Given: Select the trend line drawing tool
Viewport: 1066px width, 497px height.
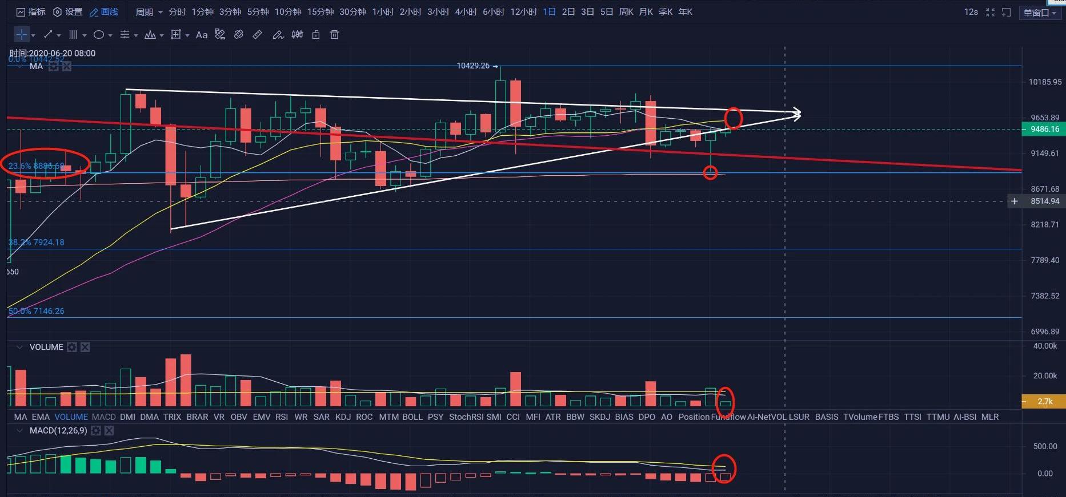Looking at the screenshot, I should pyautogui.click(x=48, y=35).
